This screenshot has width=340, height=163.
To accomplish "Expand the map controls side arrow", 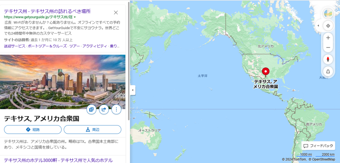I will tap(318, 26).
